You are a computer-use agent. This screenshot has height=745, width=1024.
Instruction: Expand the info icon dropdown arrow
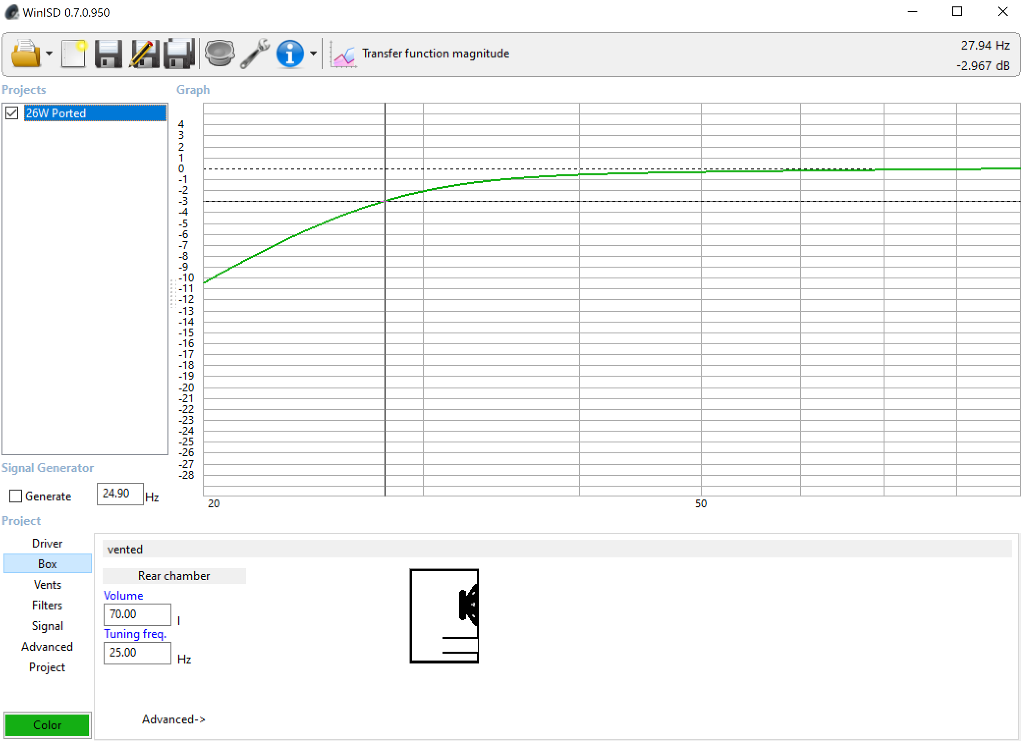313,53
